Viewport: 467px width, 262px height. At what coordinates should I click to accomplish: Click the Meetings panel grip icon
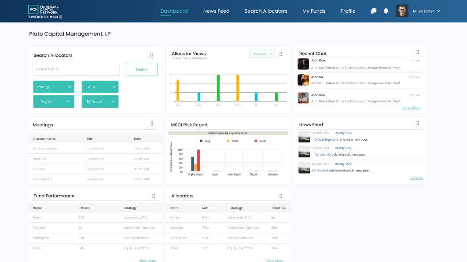pyautogui.click(x=152, y=124)
